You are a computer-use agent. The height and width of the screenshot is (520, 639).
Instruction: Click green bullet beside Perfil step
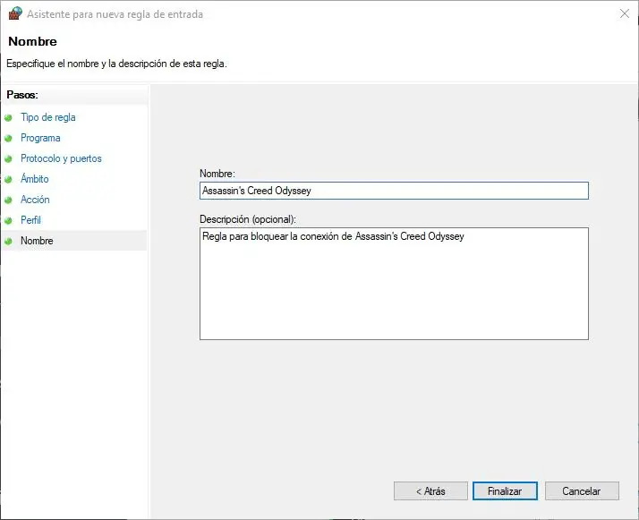pos(9,220)
